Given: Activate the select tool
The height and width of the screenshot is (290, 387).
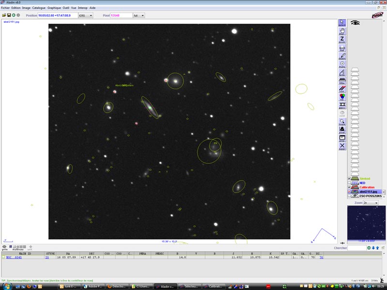Looking at the screenshot, I should 342,23.
